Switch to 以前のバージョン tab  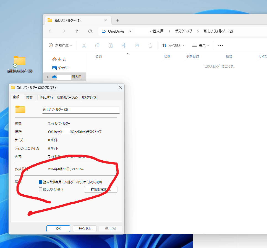click(x=67, y=97)
